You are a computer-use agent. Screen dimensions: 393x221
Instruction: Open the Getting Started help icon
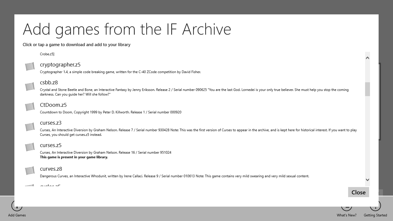coord(375,206)
